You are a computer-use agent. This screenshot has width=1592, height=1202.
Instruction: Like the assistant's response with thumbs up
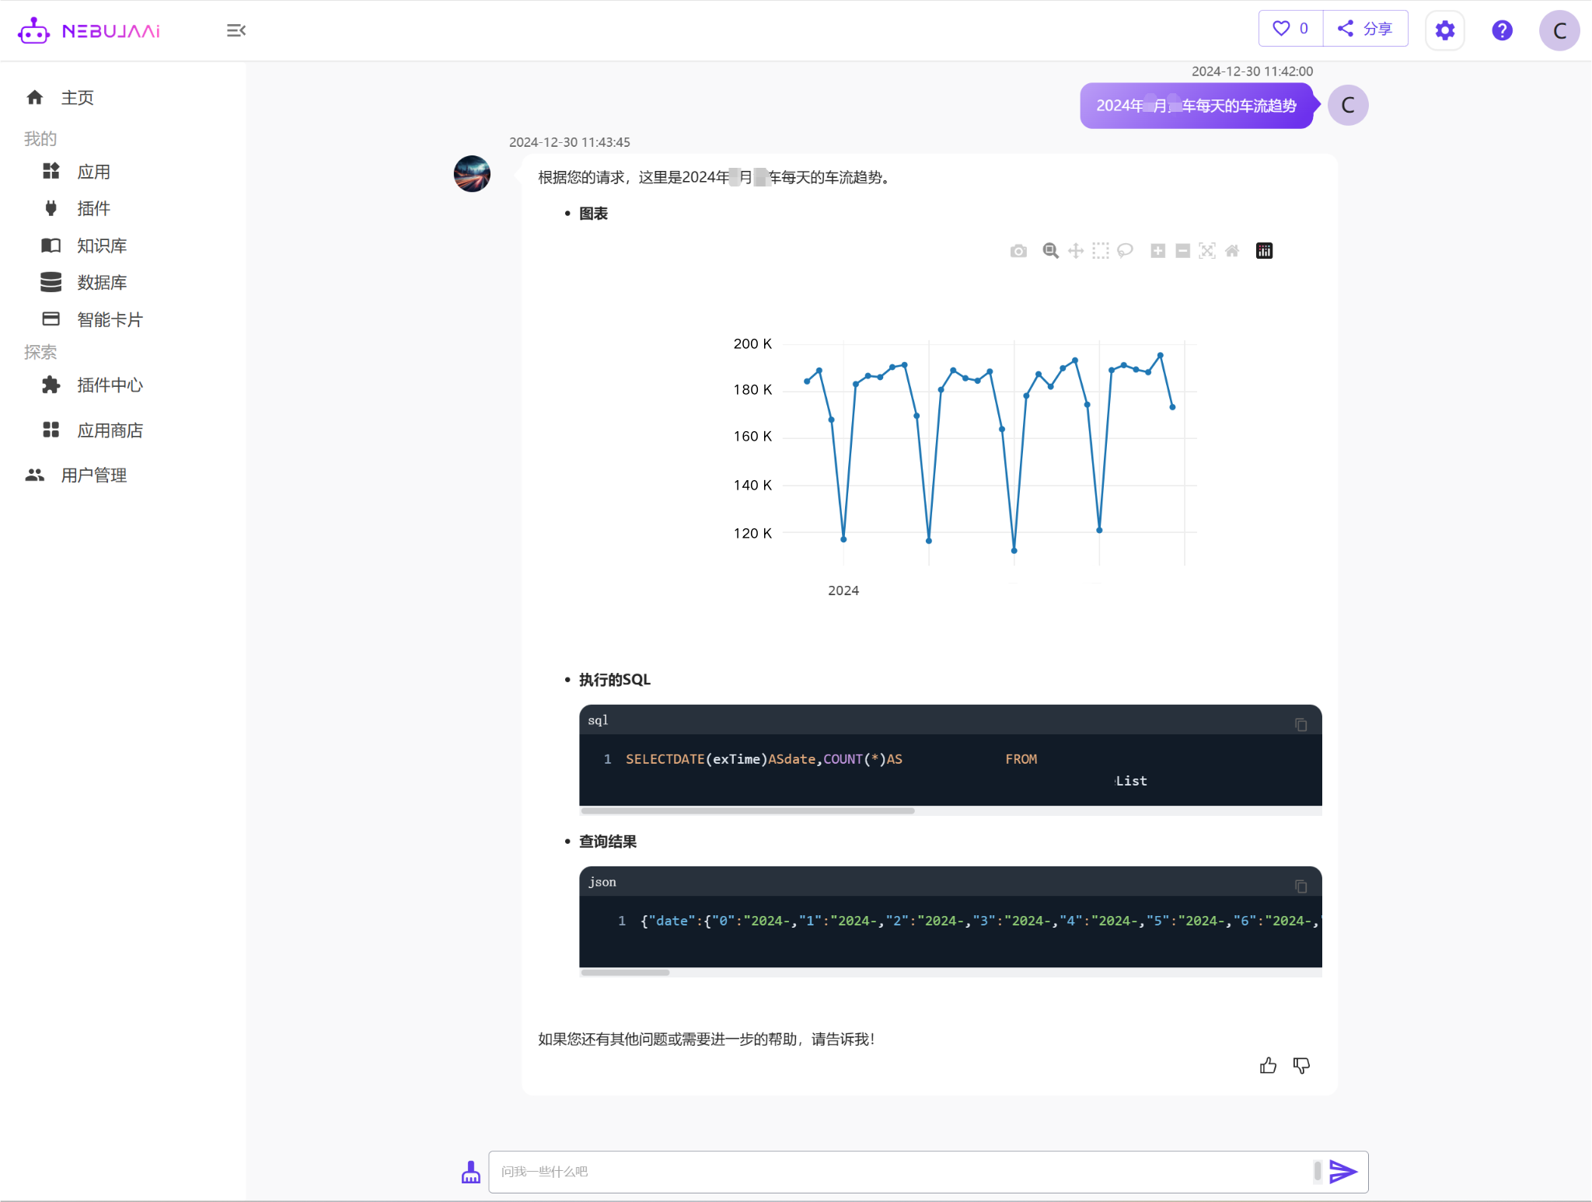(1268, 1065)
